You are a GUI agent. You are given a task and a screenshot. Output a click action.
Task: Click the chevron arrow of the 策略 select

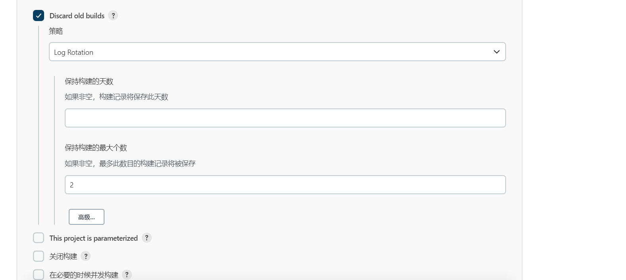(x=497, y=52)
